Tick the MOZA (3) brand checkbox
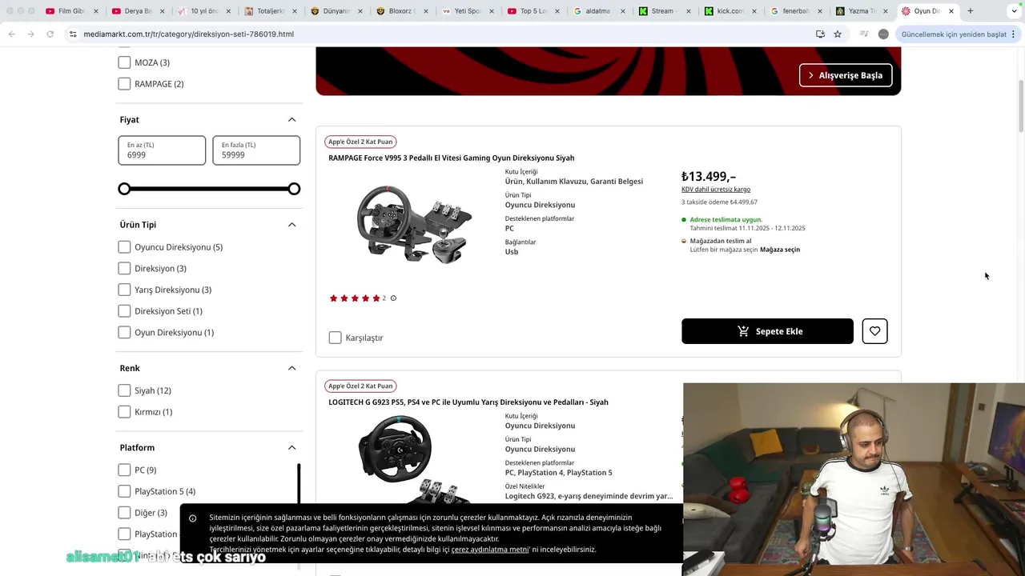 tap(124, 62)
